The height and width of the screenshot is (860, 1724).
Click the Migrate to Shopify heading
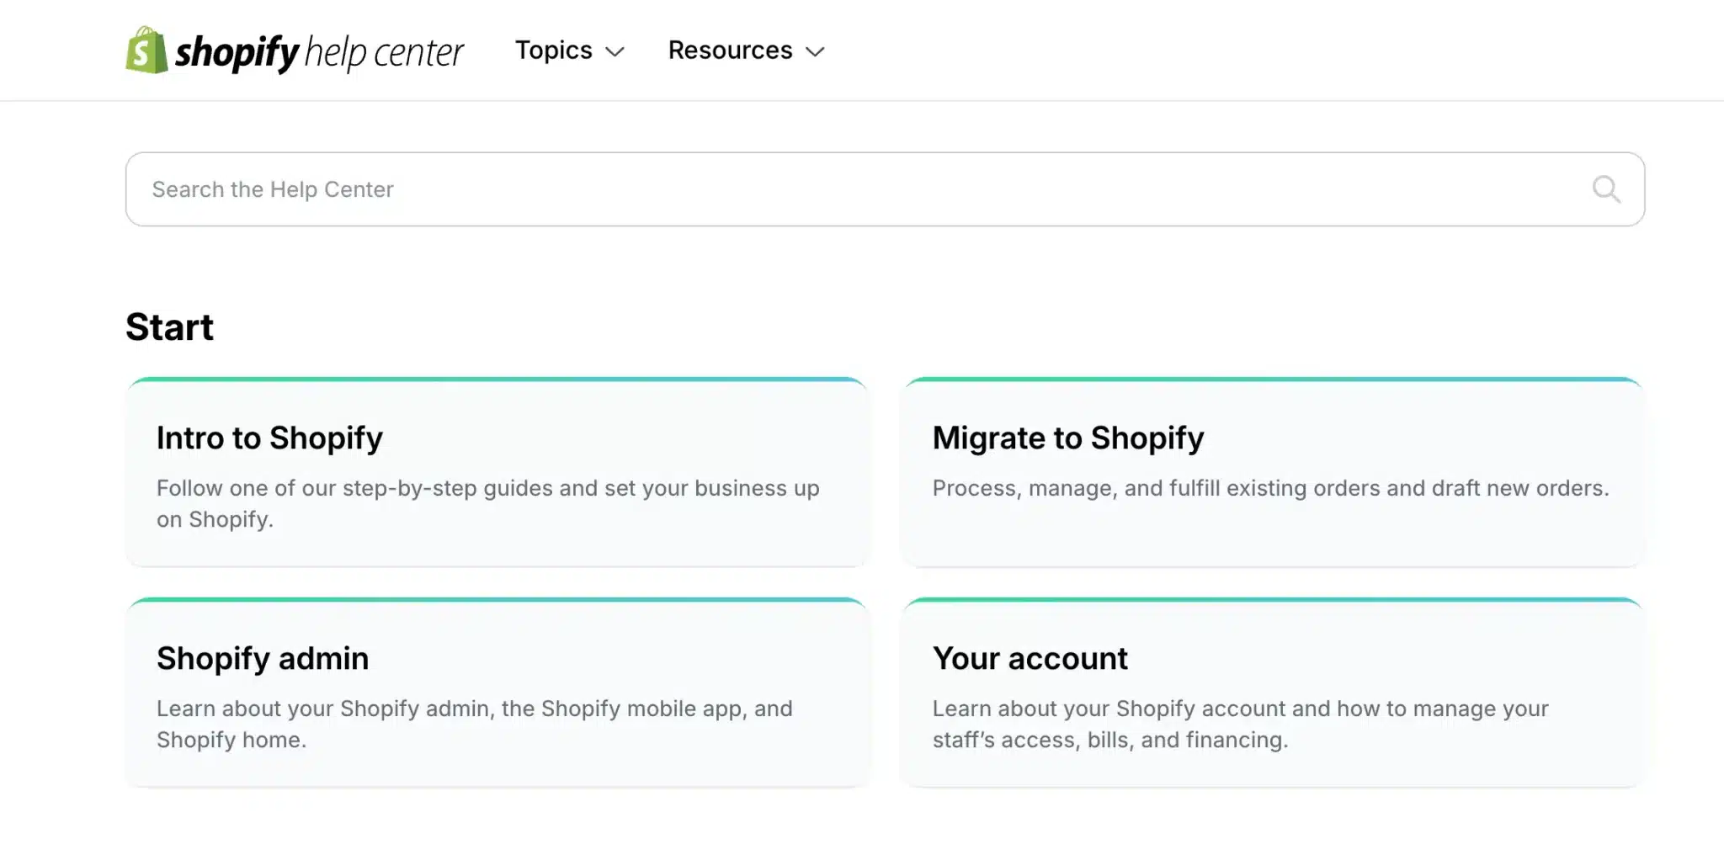pos(1067,438)
